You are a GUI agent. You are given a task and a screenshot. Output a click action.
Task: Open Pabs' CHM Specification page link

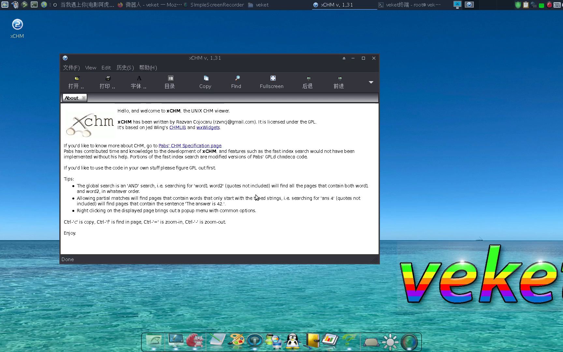coord(190,146)
